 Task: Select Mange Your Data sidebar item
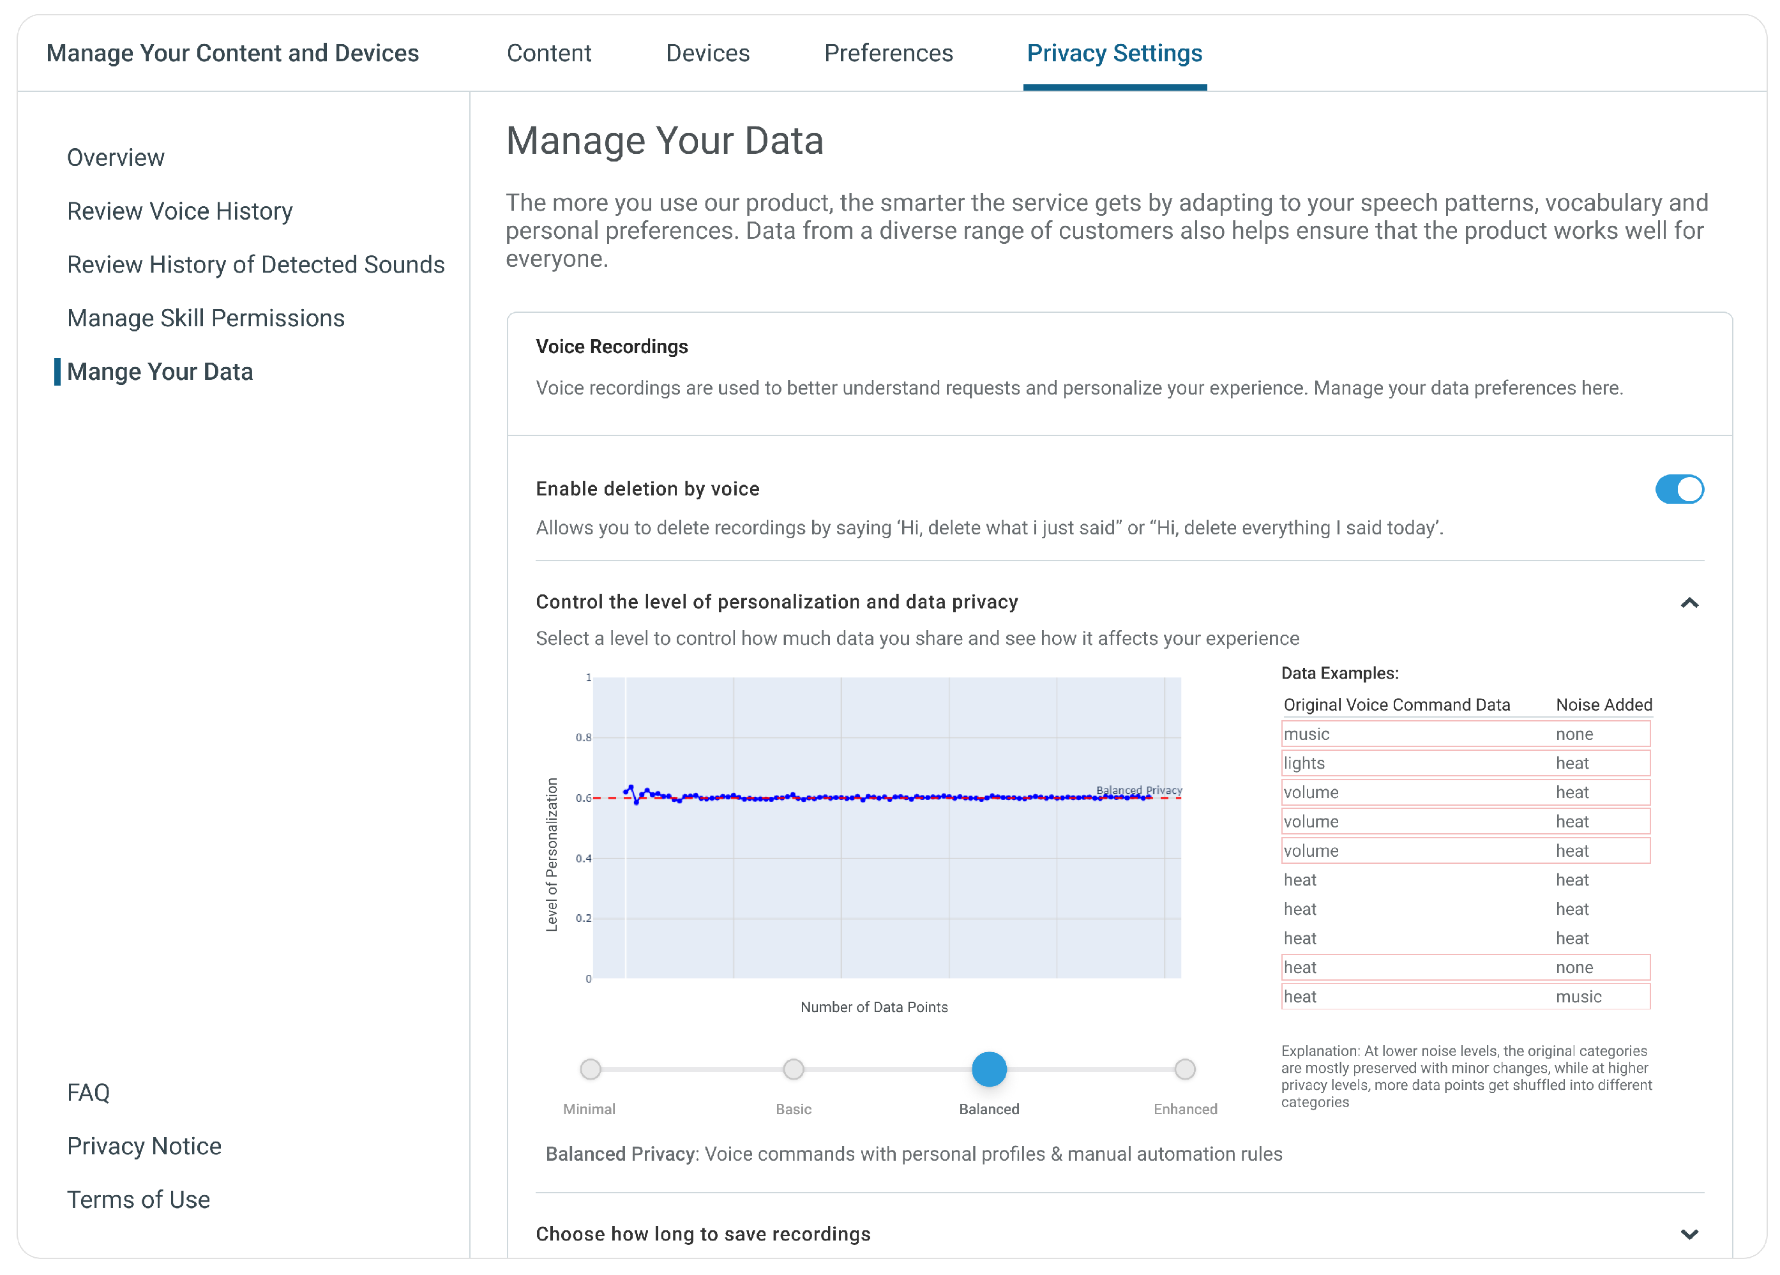pos(160,371)
